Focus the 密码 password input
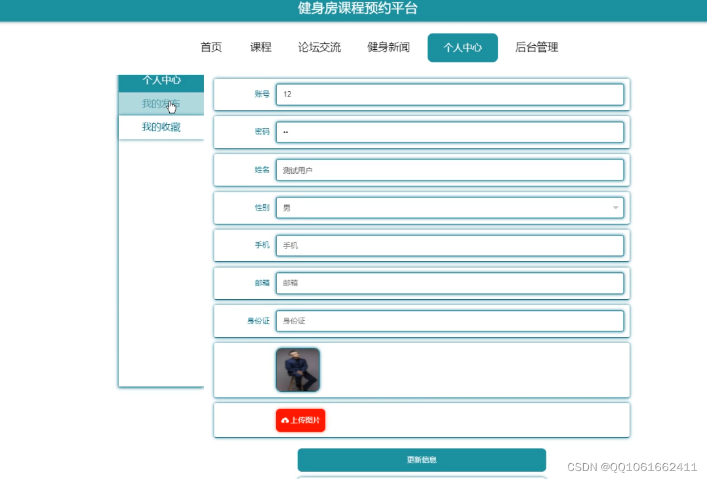The image size is (707, 479). (450, 132)
